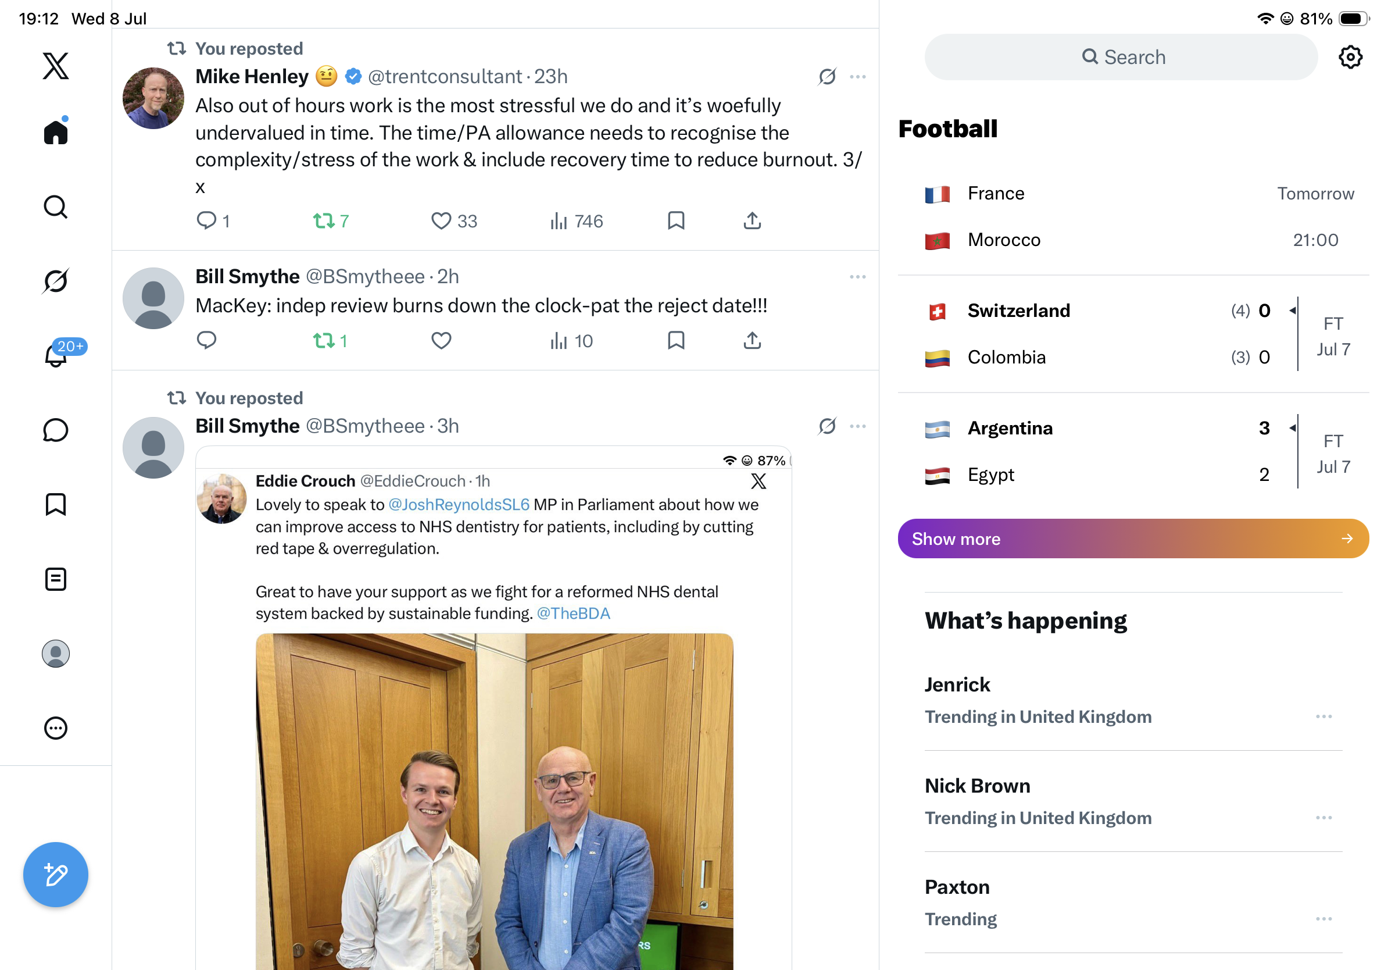
Task: Go to Home timeline icon
Action: [56, 131]
